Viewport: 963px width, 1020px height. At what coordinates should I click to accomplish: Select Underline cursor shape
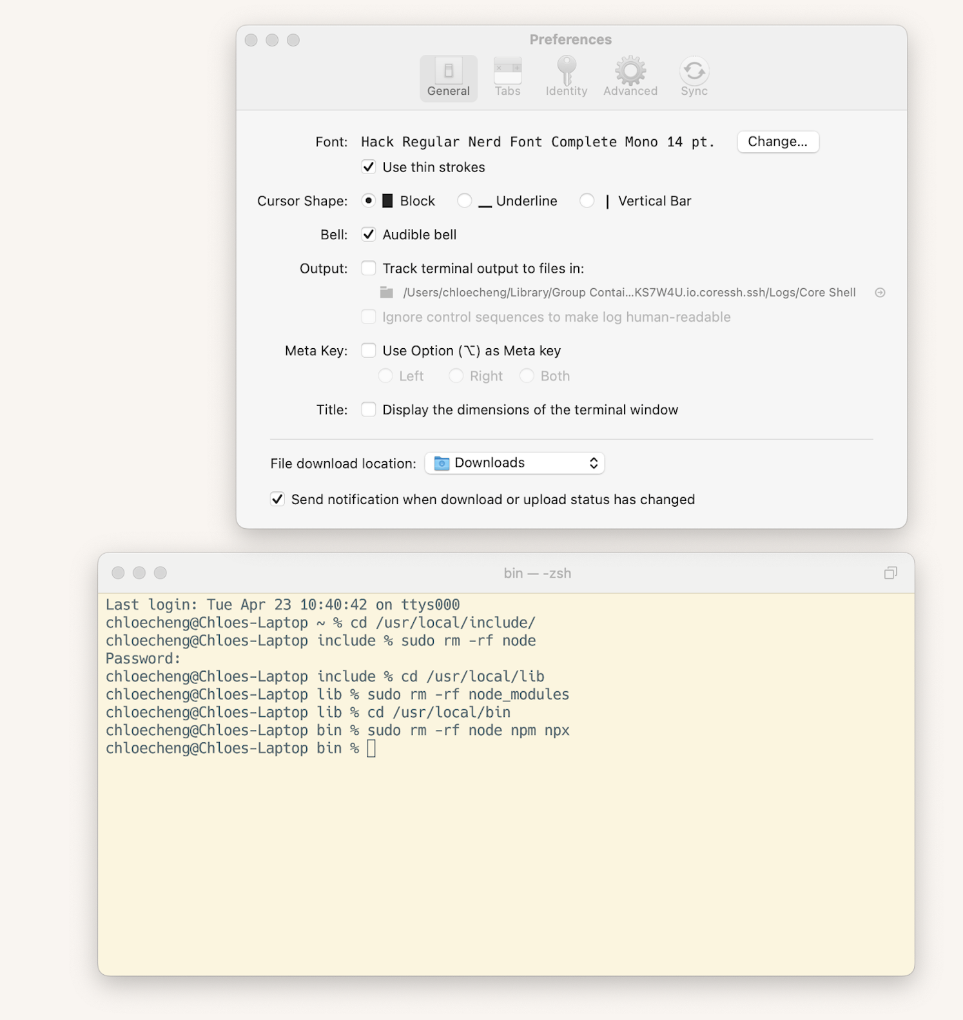464,201
